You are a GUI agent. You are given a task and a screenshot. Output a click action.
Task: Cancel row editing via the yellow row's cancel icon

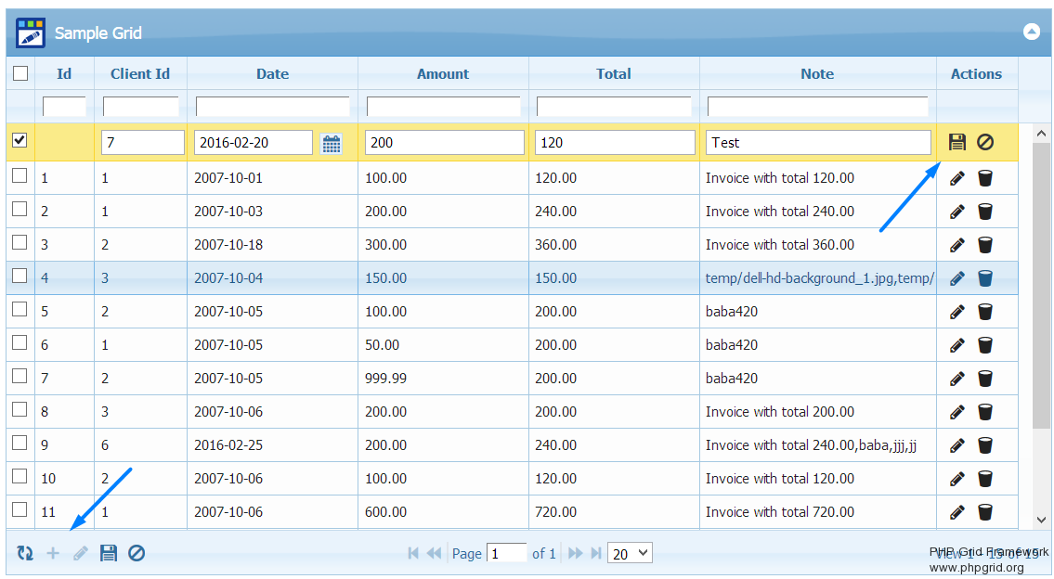(985, 142)
